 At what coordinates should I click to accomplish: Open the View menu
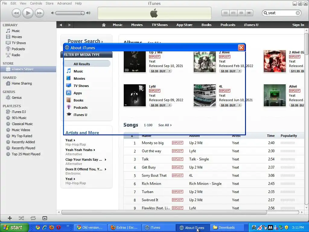tap(23, 3)
